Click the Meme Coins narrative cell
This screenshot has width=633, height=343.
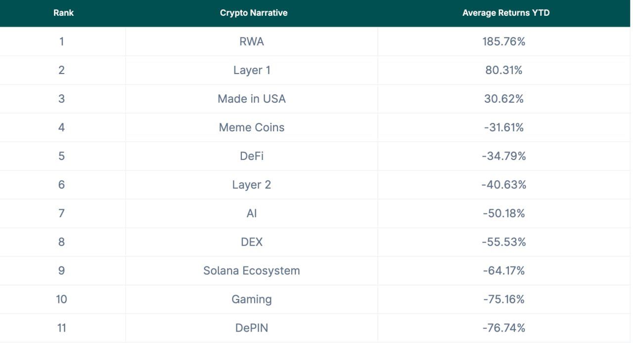pyautogui.click(x=252, y=127)
